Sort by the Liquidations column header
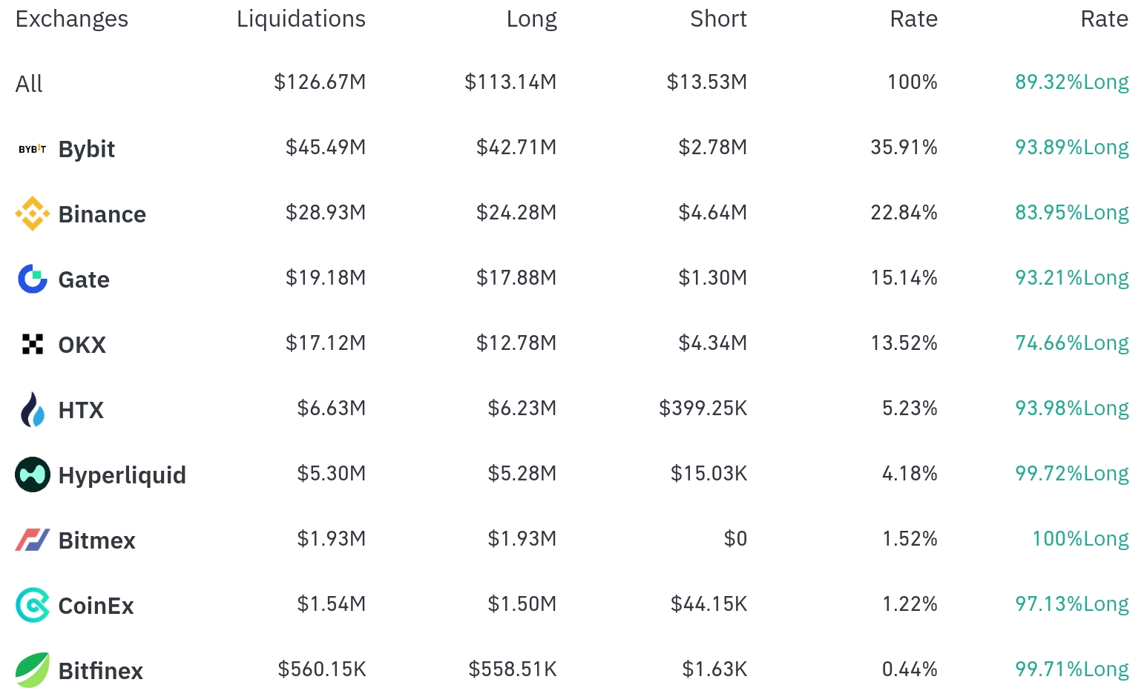Screen dimensions: 1144x688 pyautogui.click(x=301, y=19)
